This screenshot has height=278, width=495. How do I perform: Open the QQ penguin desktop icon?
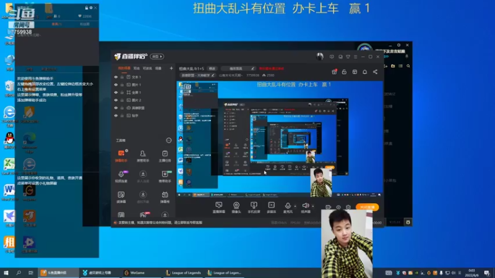point(10,141)
